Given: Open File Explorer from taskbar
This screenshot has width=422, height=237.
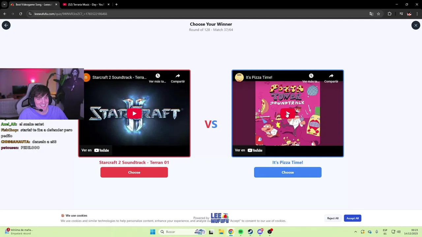Looking at the screenshot, I should point(221,232).
